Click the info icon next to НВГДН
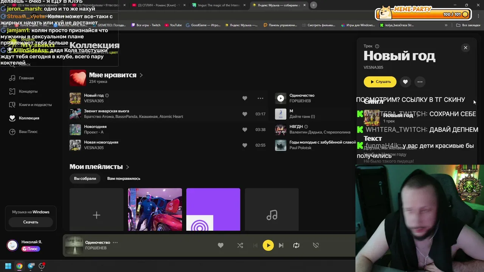The width and height of the screenshot is (484, 272). (306, 127)
